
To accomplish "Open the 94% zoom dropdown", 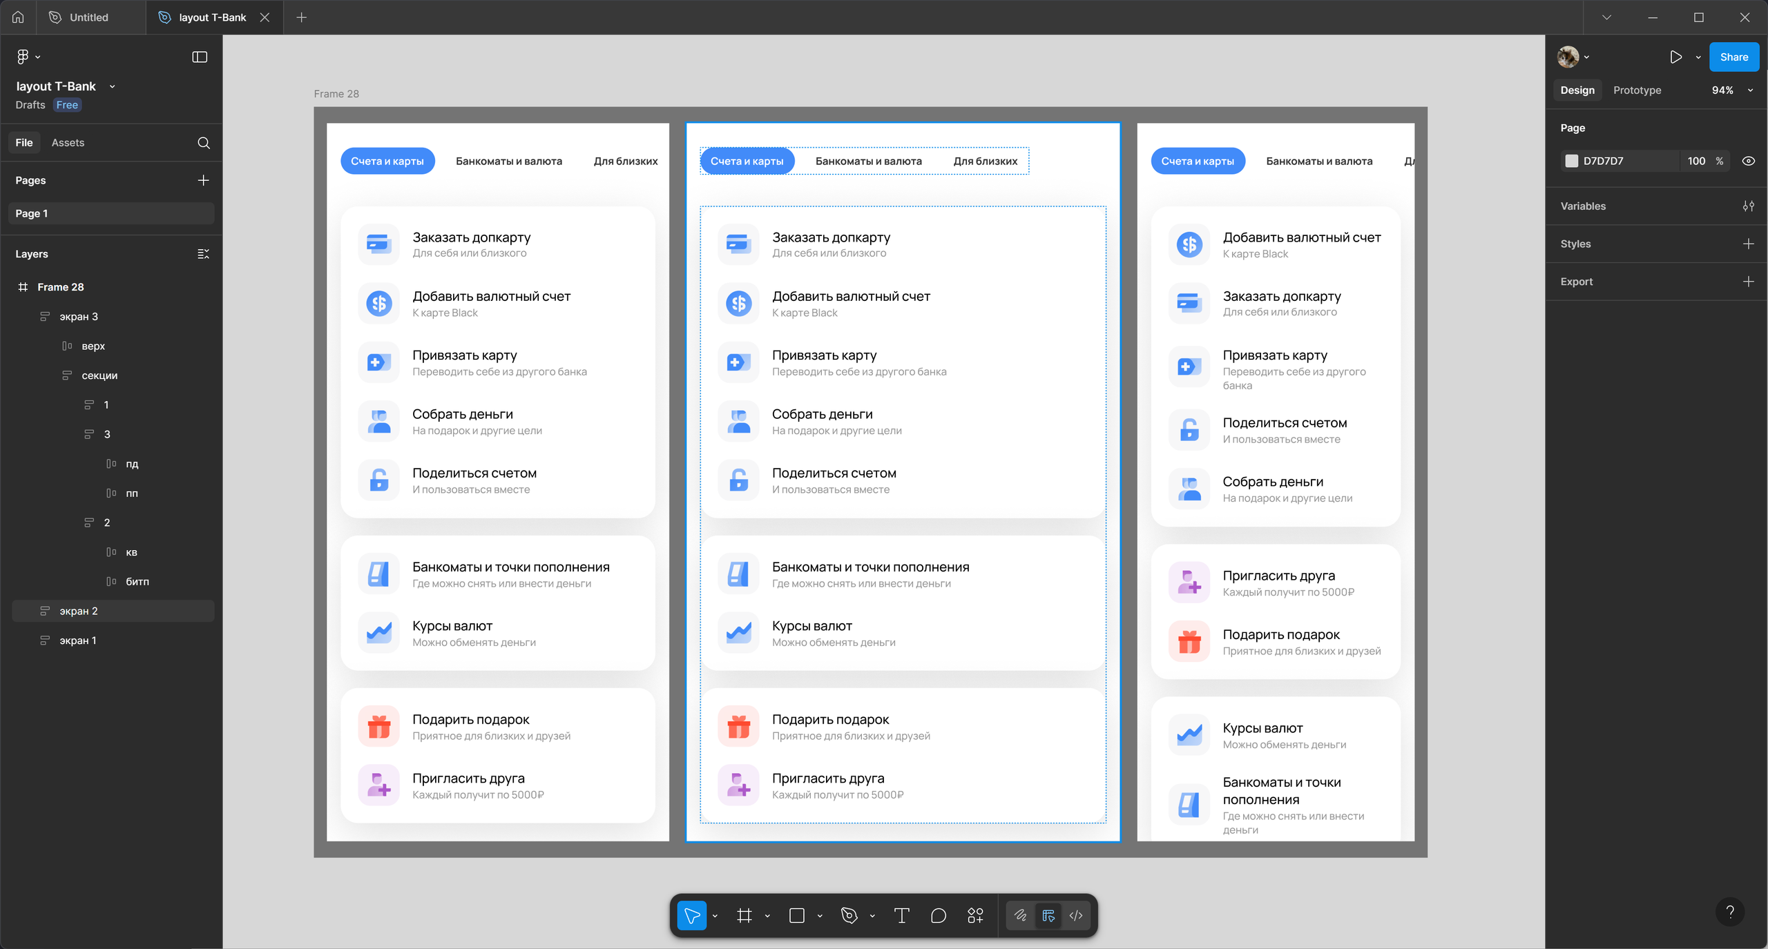I will click(1749, 90).
